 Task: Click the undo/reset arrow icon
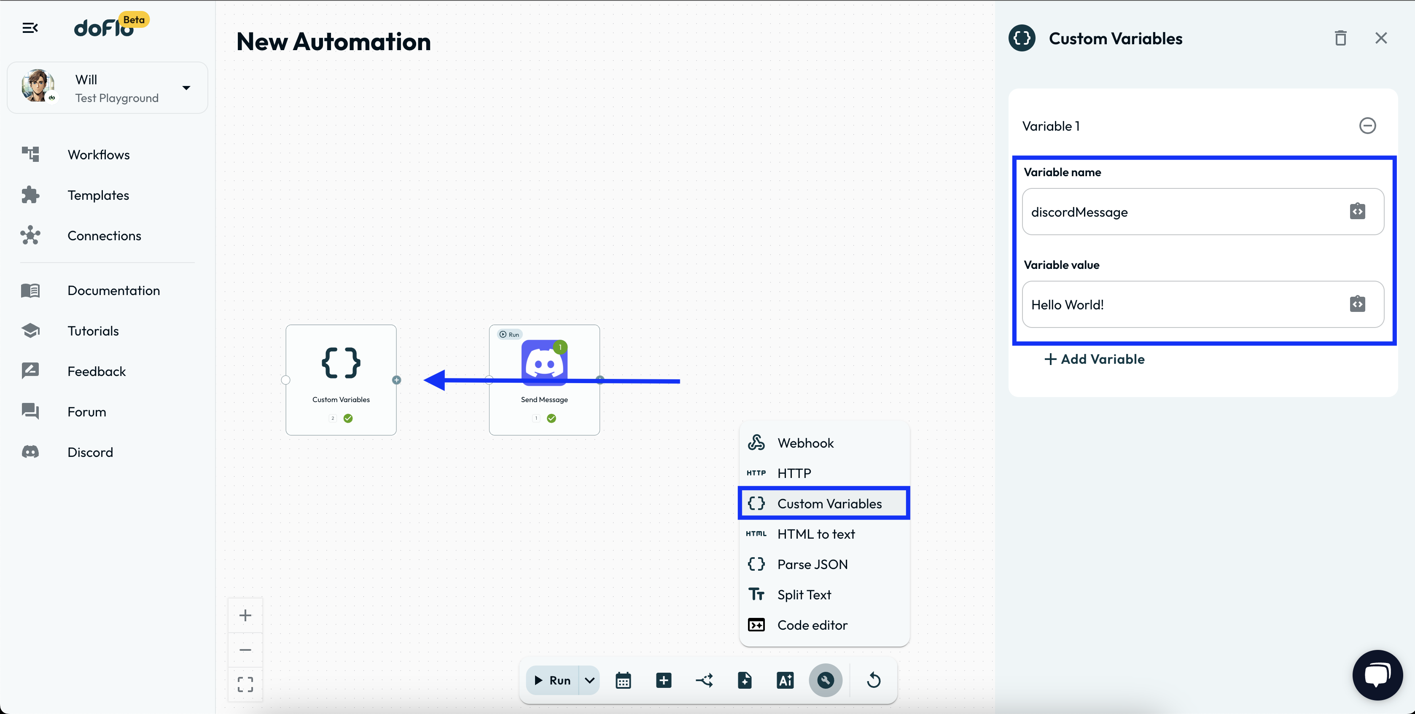tap(873, 681)
